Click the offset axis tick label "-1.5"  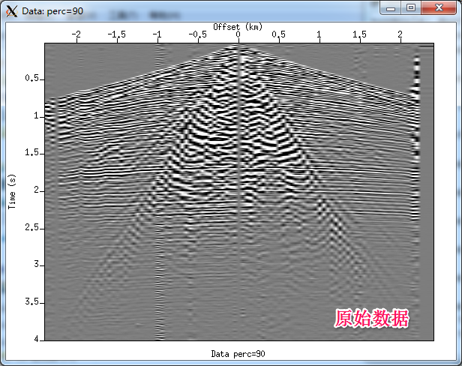point(117,34)
